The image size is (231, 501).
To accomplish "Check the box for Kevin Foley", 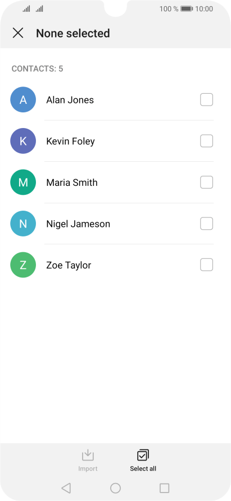I will (x=207, y=141).
